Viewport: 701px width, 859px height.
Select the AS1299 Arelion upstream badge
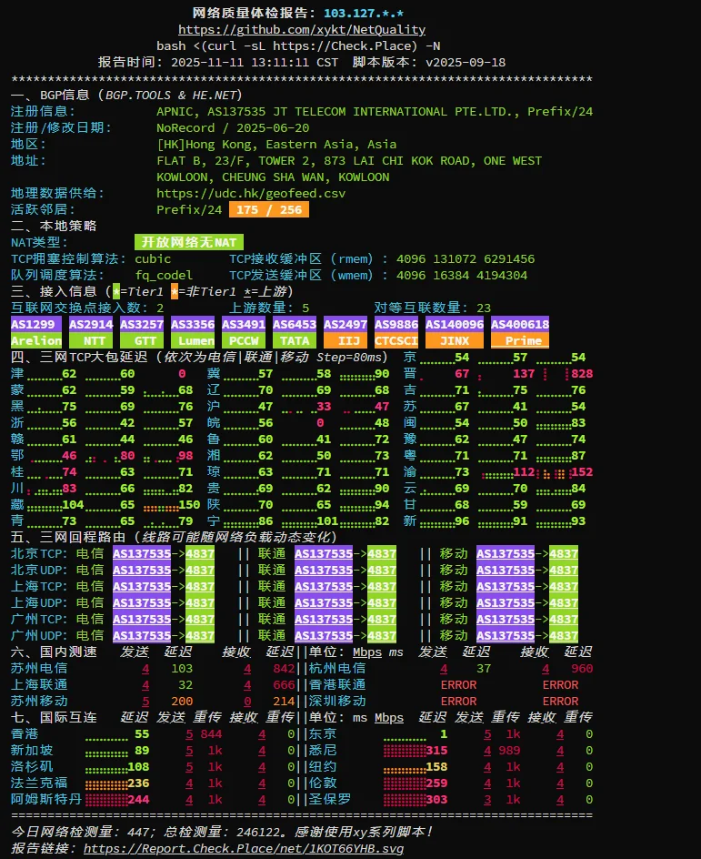pos(36,332)
